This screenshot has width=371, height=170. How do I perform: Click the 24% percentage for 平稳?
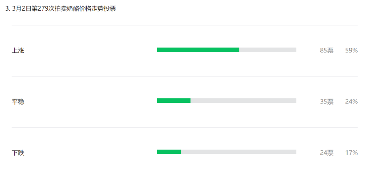point(352,102)
